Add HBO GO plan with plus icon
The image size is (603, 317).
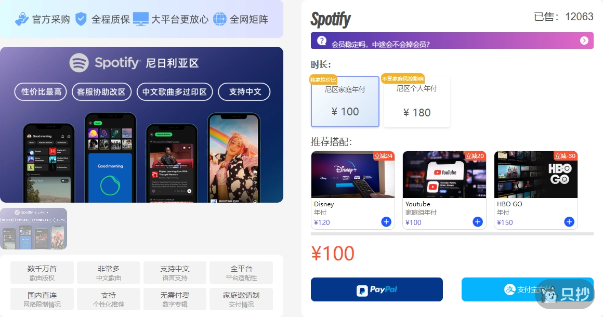569,222
